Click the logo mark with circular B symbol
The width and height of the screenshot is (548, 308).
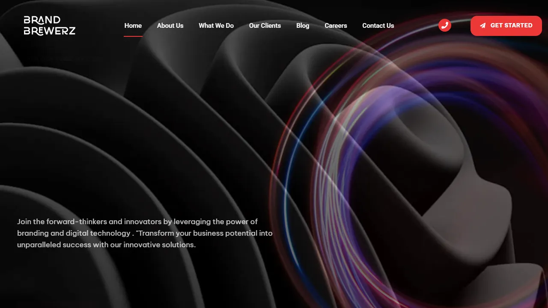(x=49, y=26)
